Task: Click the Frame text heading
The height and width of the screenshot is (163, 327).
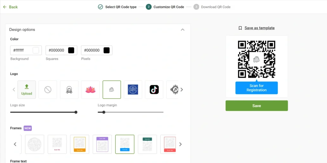Action: 18,161
